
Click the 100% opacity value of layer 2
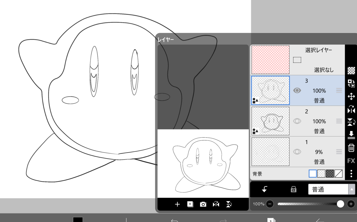(319, 121)
